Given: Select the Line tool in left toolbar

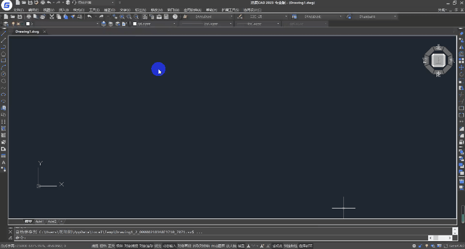Looking at the screenshot, I should tap(4, 33).
